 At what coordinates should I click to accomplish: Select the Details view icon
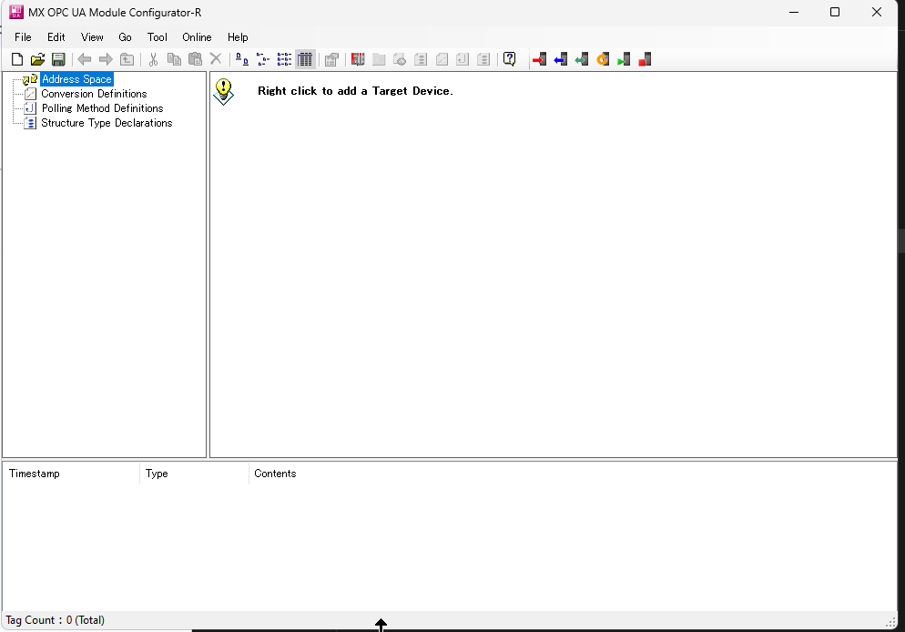tap(305, 59)
